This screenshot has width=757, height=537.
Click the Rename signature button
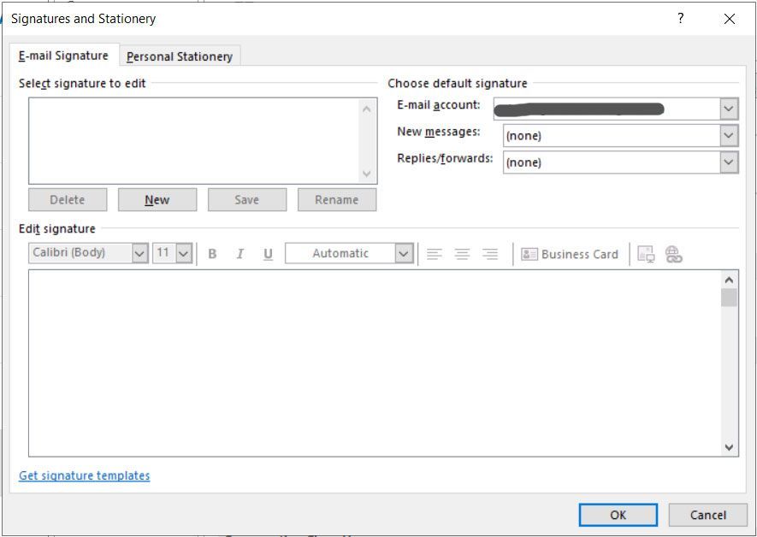[x=337, y=200]
